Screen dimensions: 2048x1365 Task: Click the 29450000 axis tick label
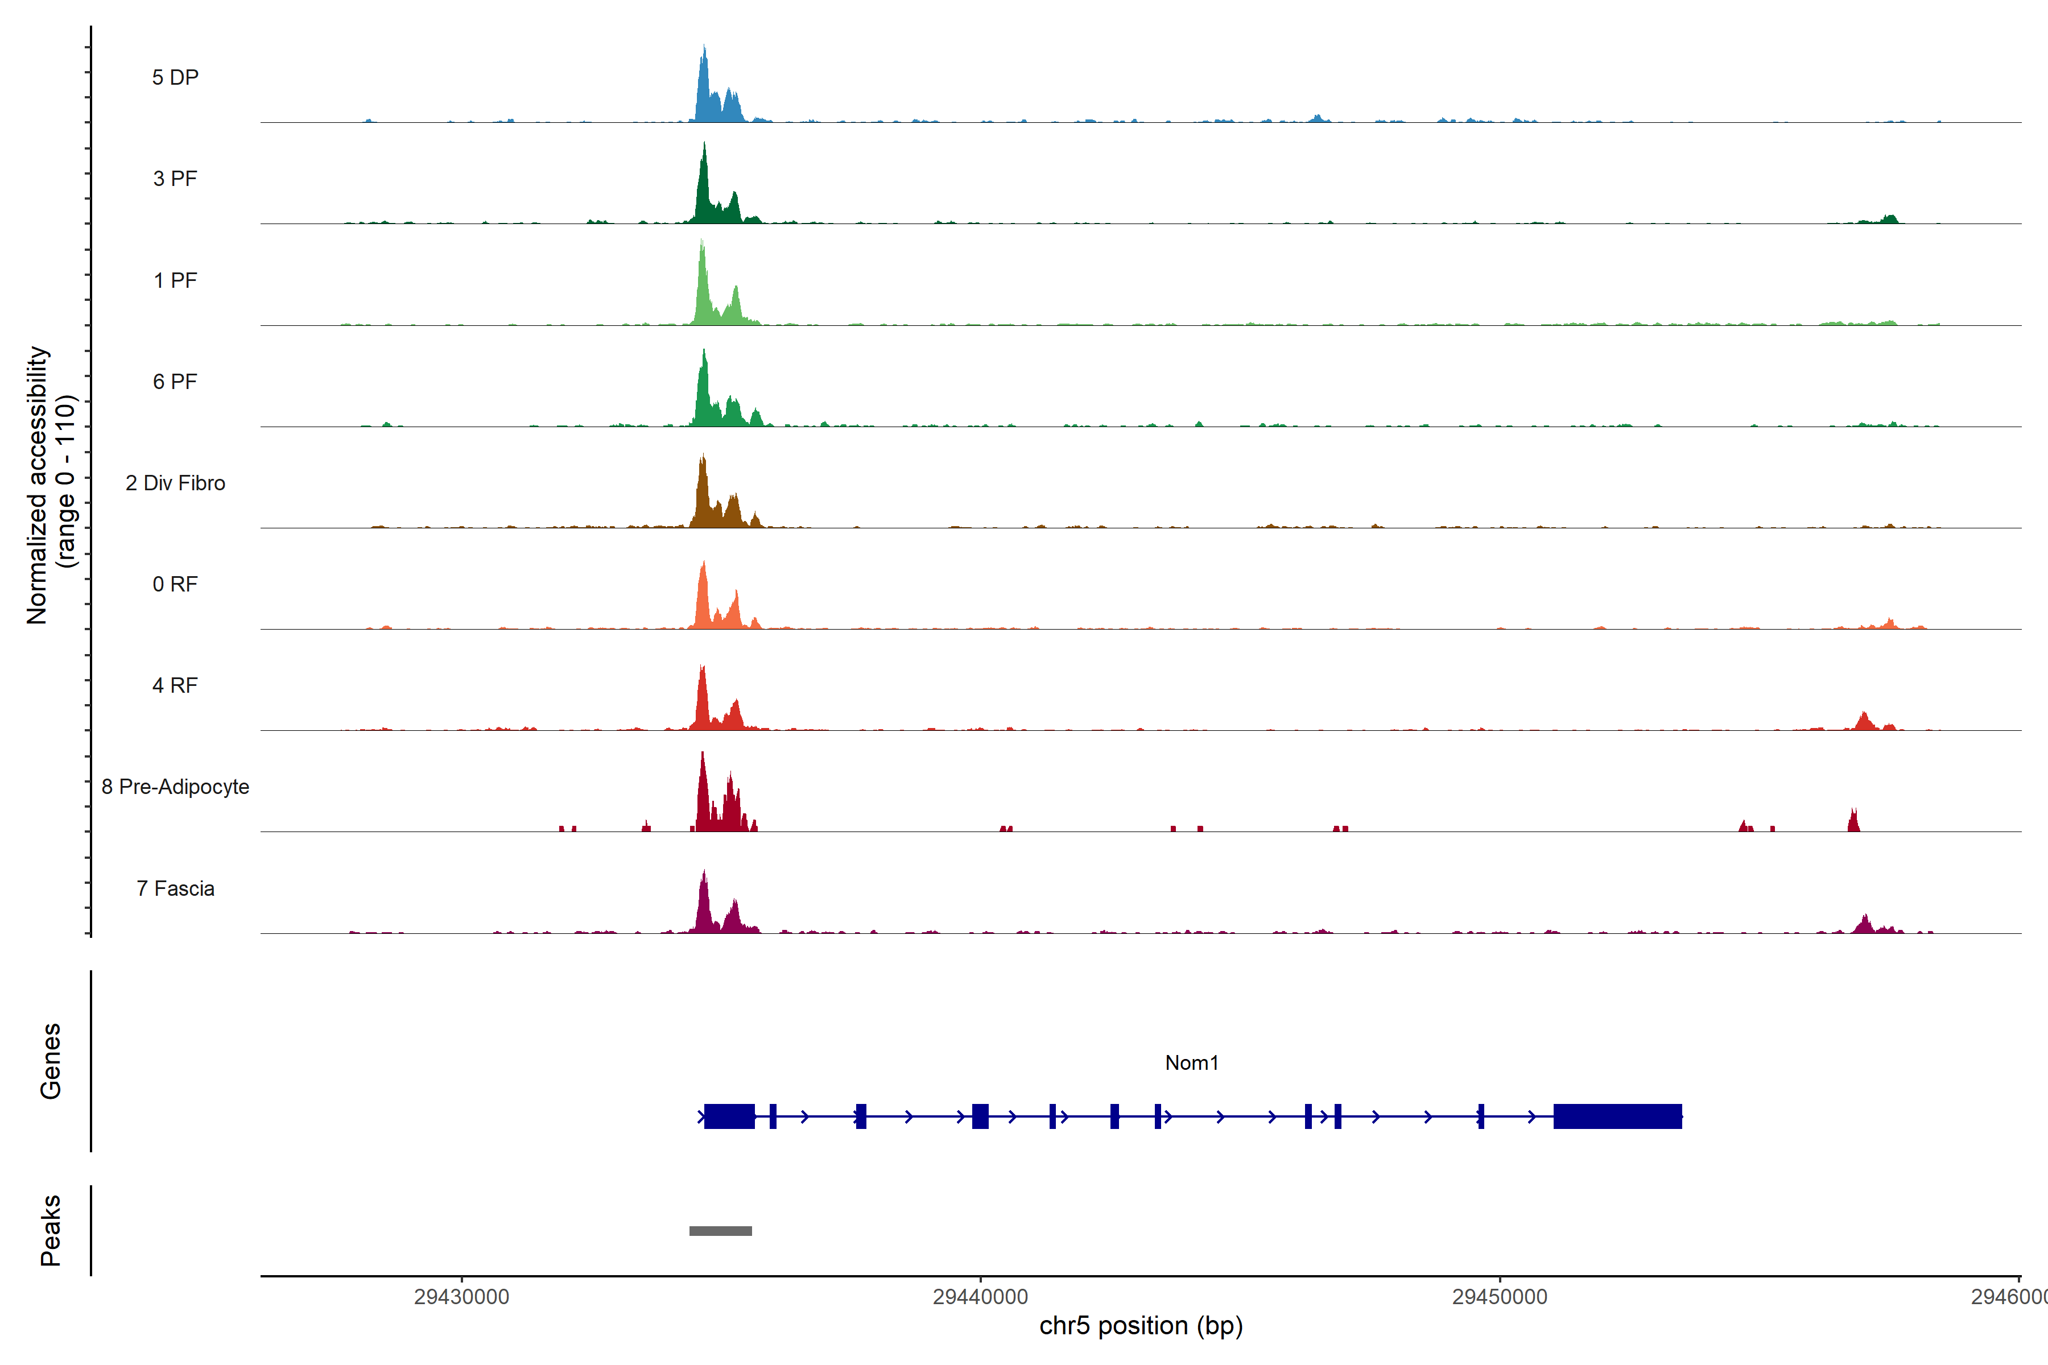1500,1296
